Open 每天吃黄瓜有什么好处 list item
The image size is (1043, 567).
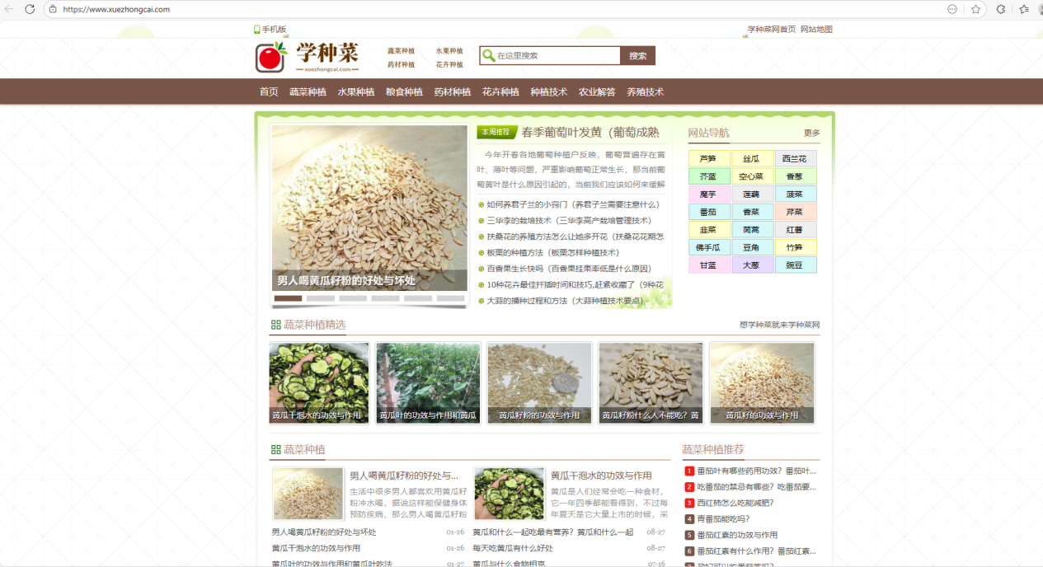513,548
